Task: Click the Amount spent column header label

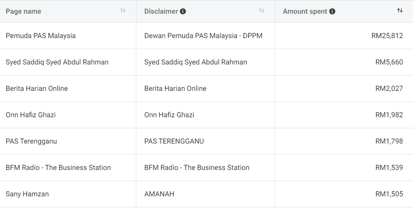Action: pos(305,11)
